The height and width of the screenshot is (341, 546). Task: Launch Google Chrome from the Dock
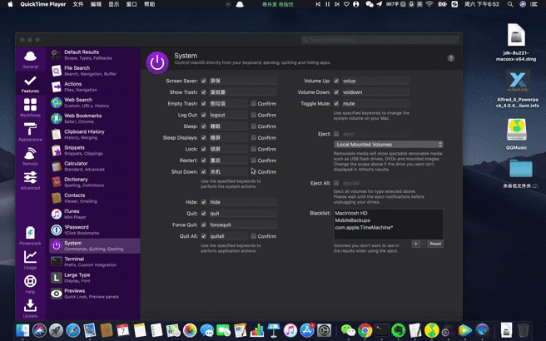pyautogui.click(x=365, y=330)
